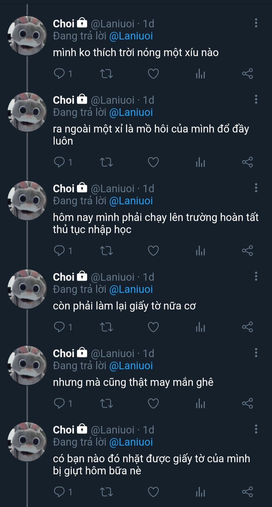Like the tweet about thủ tục nhập học

(x=153, y=251)
